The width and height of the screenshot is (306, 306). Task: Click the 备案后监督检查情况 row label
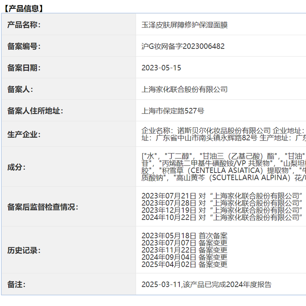point(42,207)
